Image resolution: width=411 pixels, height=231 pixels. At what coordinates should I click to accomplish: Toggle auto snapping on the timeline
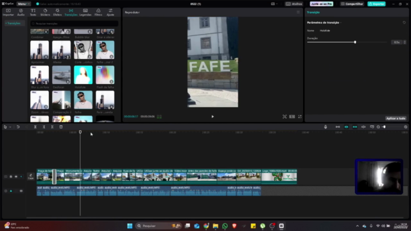[346, 127]
